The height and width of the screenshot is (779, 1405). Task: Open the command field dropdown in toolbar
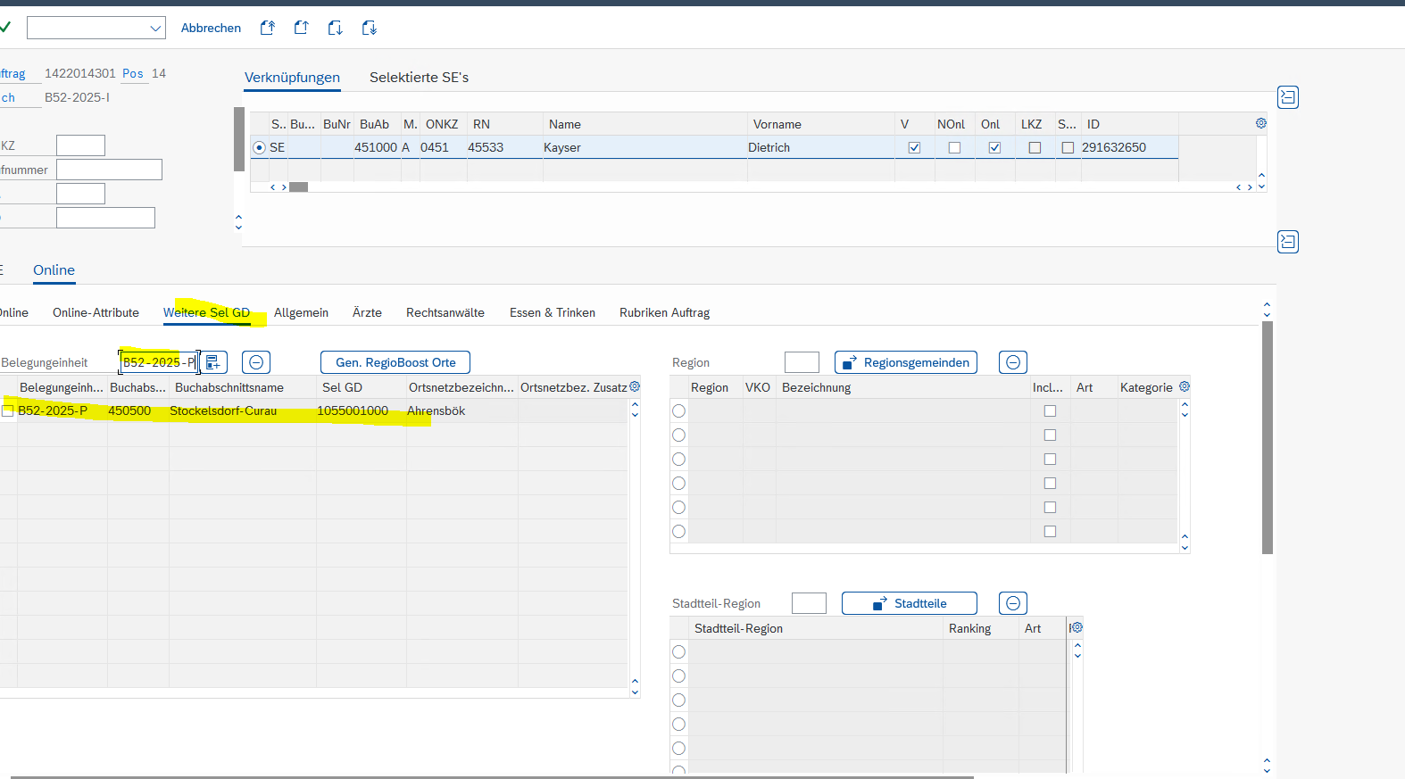coord(155,29)
